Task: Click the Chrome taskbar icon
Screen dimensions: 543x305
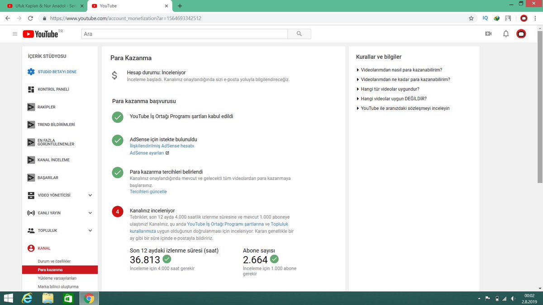Action: [89, 298]
